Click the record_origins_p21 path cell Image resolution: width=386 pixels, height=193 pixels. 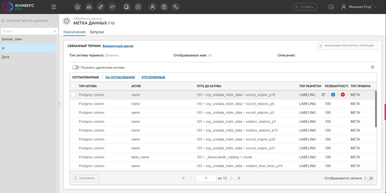236,148
